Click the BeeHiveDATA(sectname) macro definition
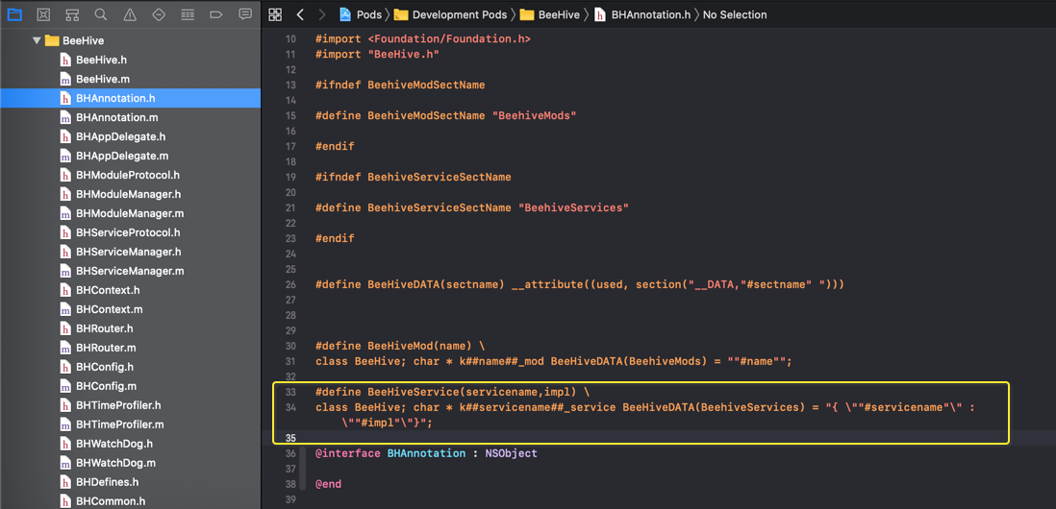The height and width of the screenshot is (509, 1056). click(579, 284)
